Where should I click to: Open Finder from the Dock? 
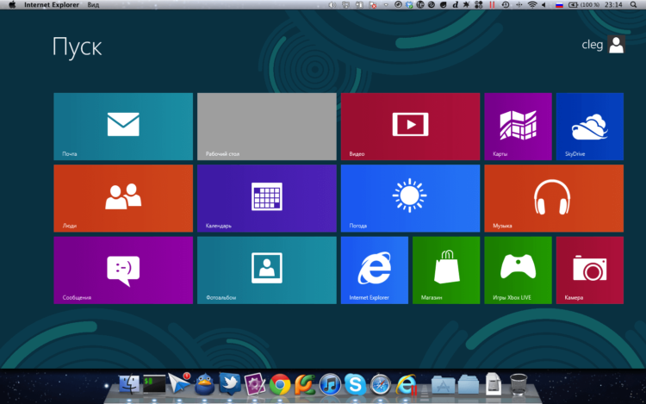(x=129, y=385)
